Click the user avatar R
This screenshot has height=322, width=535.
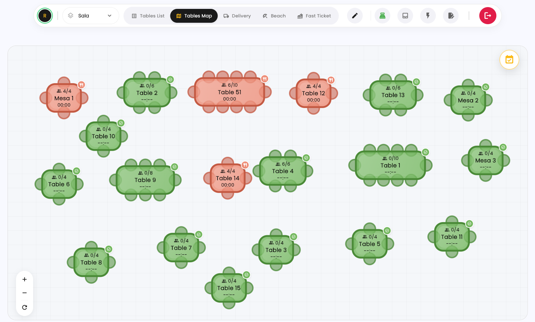(45, 16)
